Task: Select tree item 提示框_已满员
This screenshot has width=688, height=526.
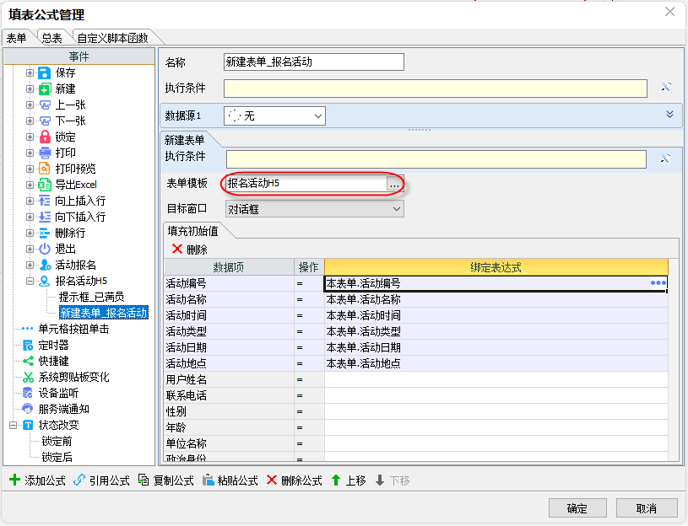Action: (x=91, y=297)
